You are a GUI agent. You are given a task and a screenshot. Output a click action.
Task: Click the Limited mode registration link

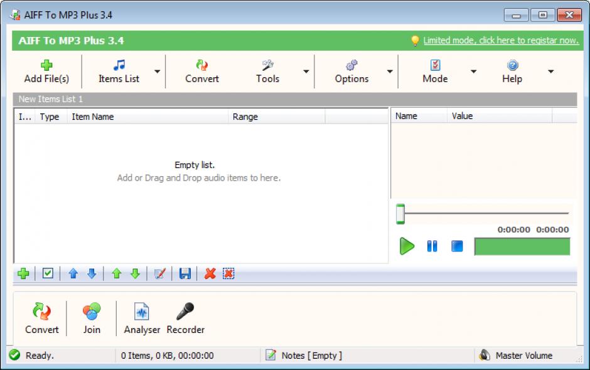[501, 40]
